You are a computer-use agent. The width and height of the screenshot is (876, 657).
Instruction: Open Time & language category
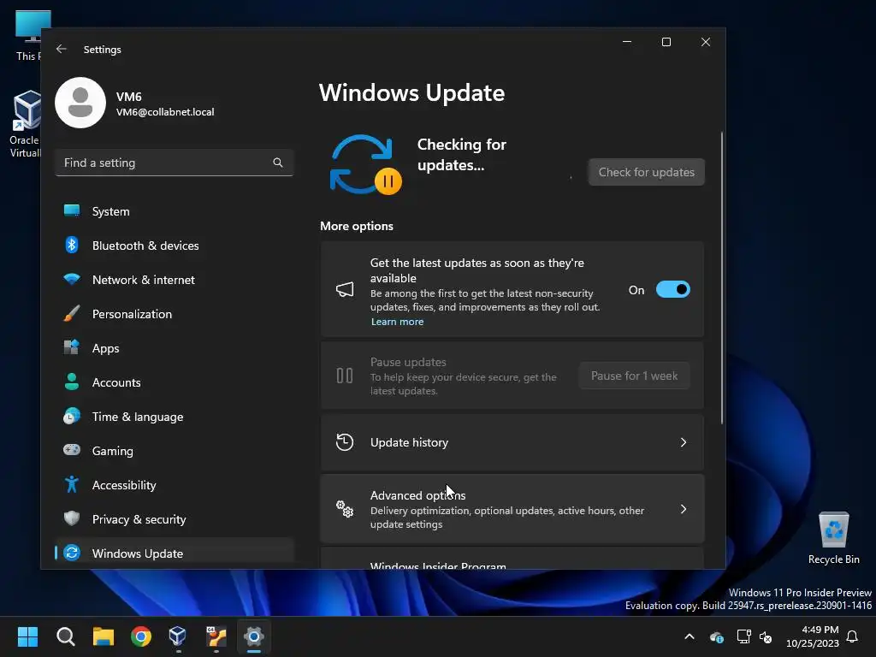coord(174,417)
